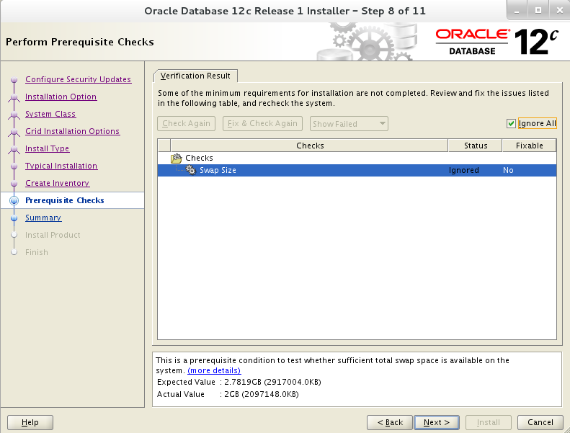Go to System Class step
This screenshot has width=570, height=433.
[x=50, y=114]
